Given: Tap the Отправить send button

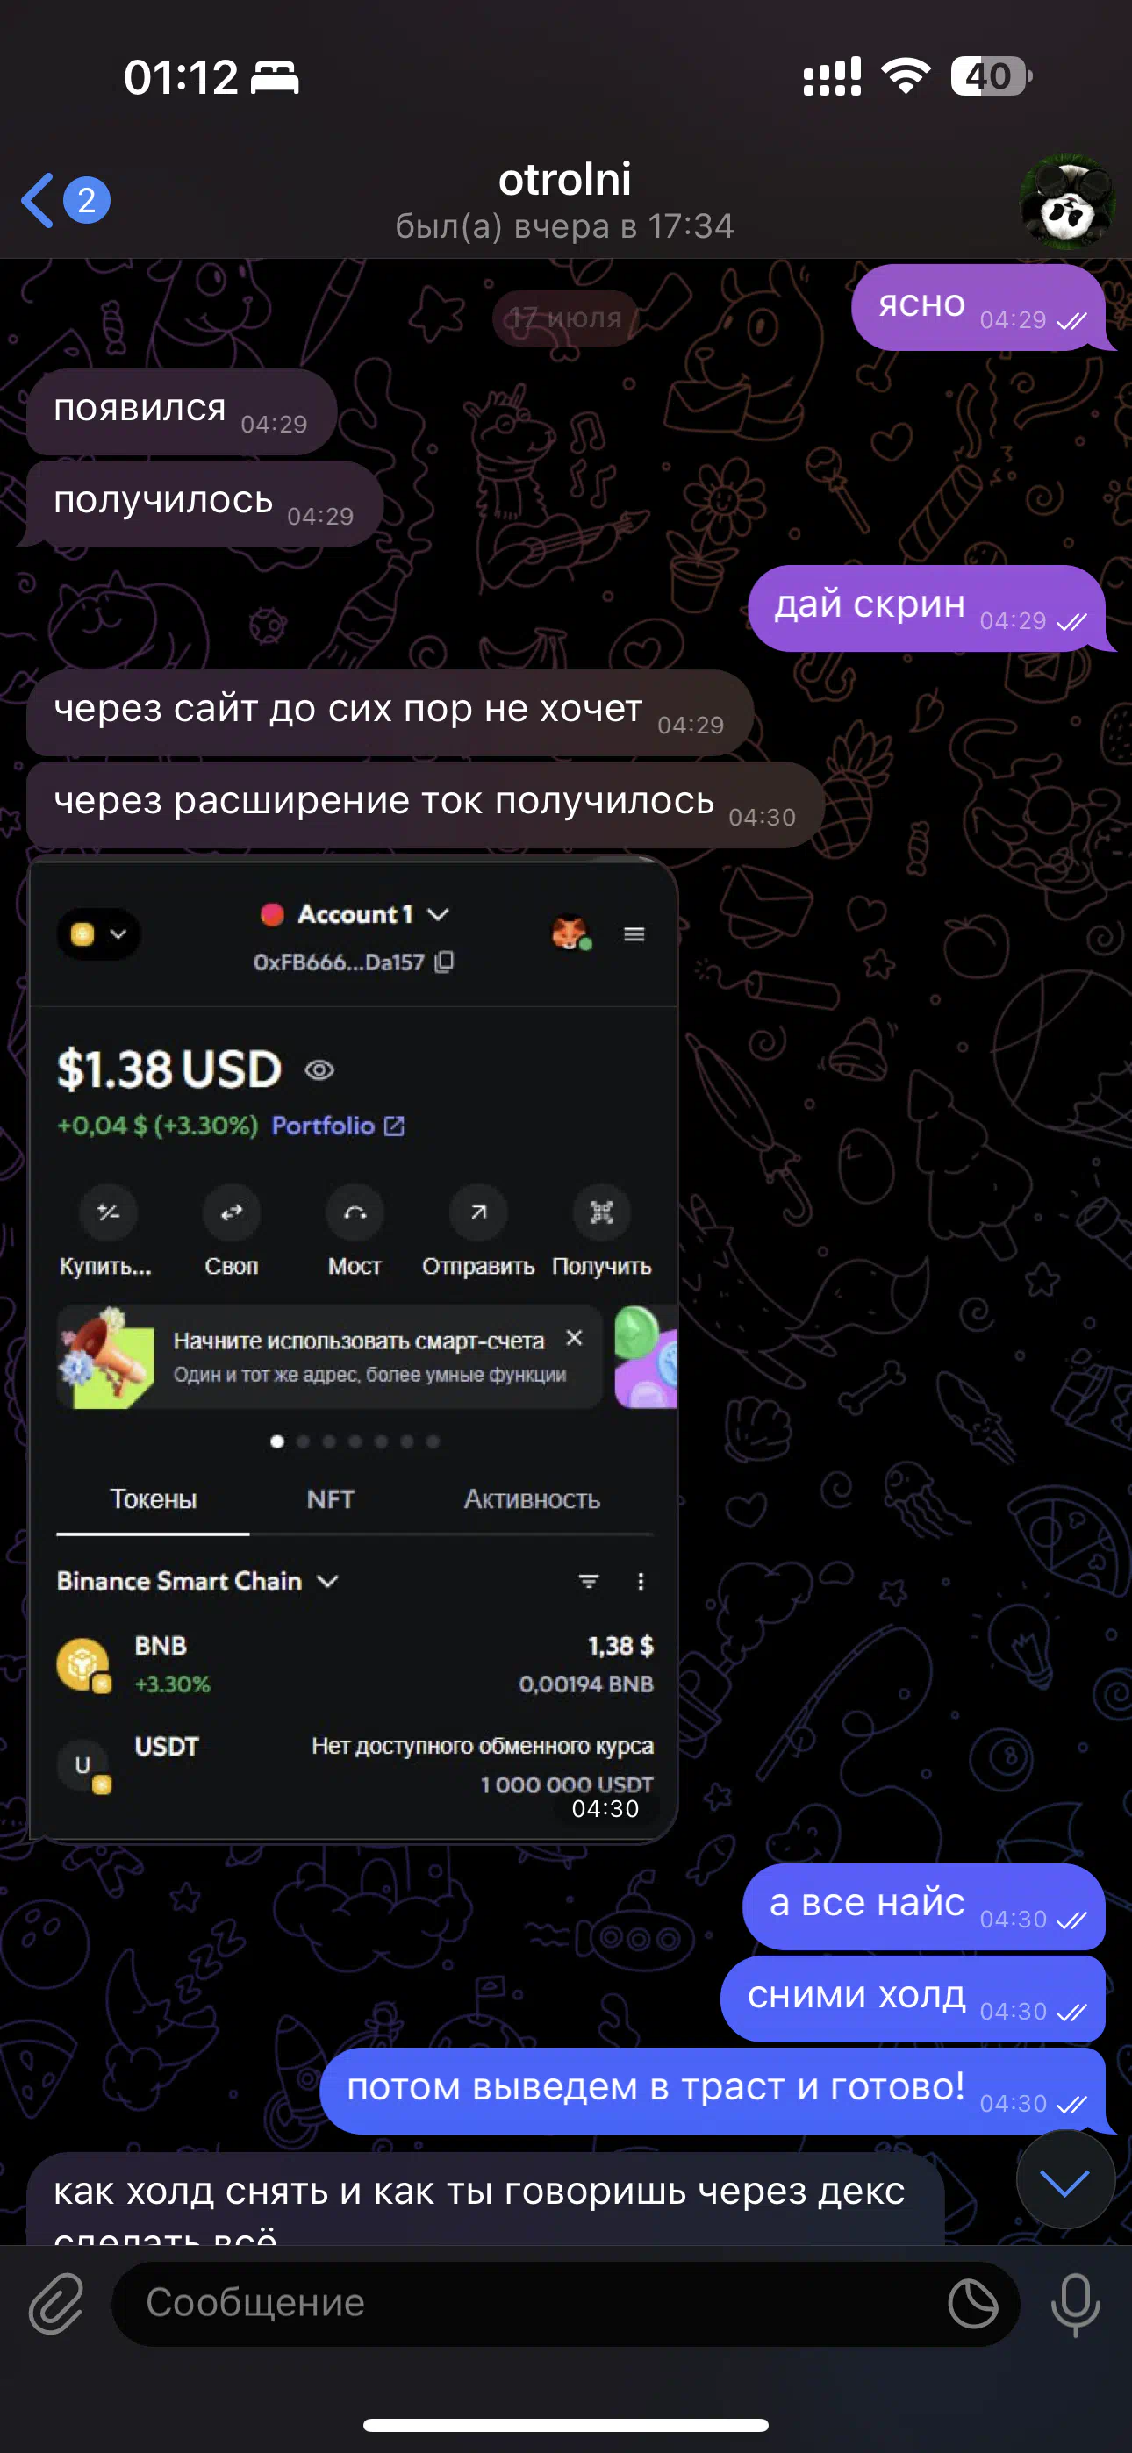Looking at the screenshot, I should point(477,1231).
